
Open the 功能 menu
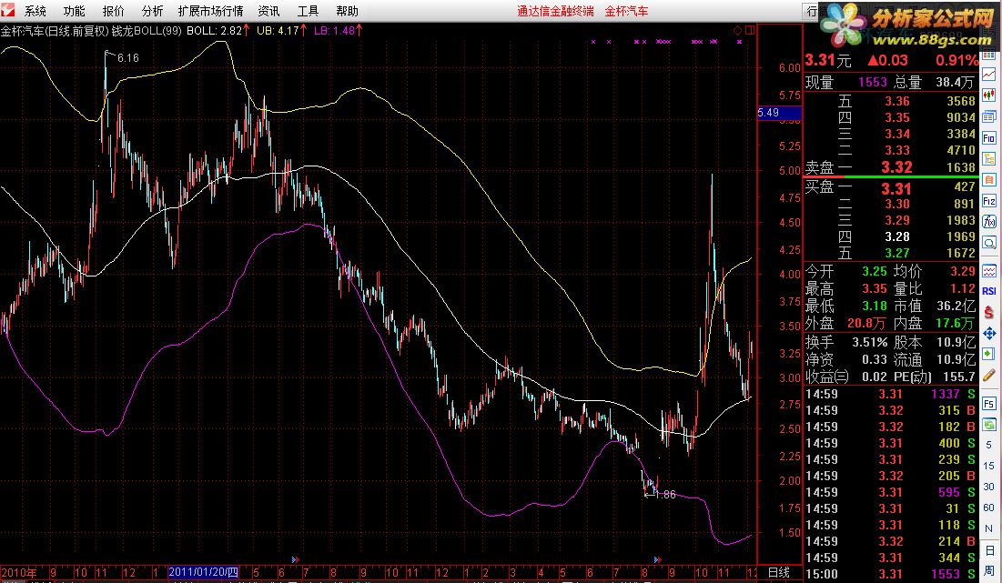coord(74,11)
